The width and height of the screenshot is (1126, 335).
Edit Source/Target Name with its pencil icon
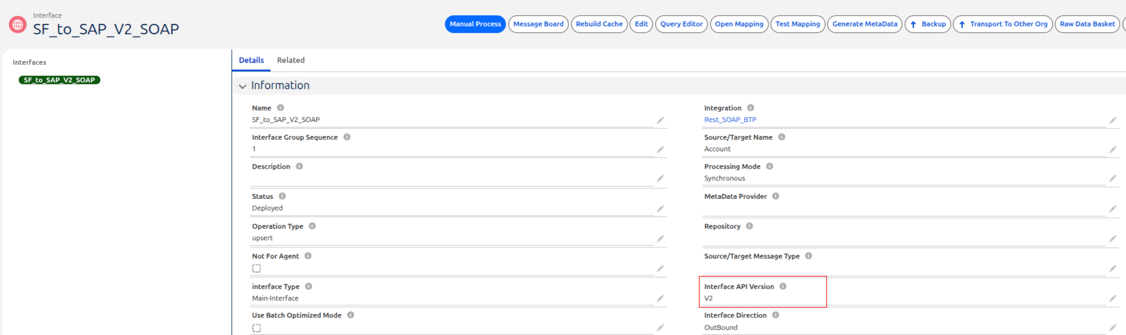1113,149
